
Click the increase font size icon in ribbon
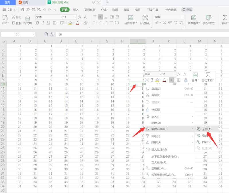80,17
